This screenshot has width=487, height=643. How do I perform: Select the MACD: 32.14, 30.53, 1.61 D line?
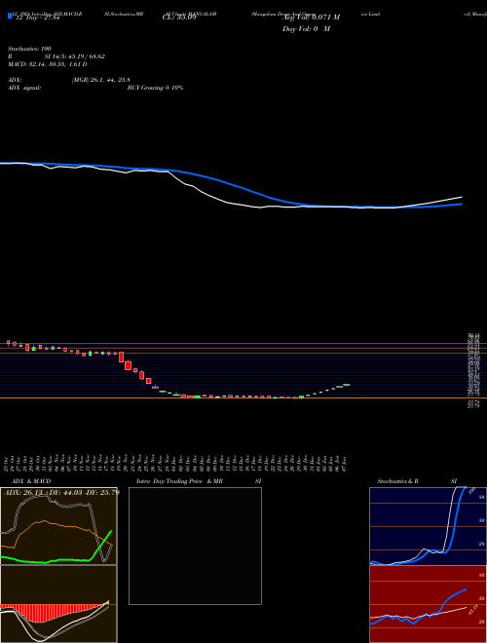click(48, 64)
